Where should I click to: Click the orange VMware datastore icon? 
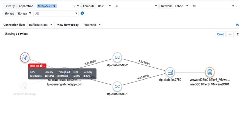210,72
